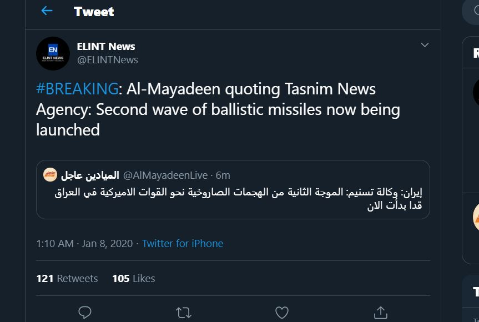Image resolution: width=479 pixels, height=322 pixels.
Task: Click the ELINT News display name
Action: (106, 47)
